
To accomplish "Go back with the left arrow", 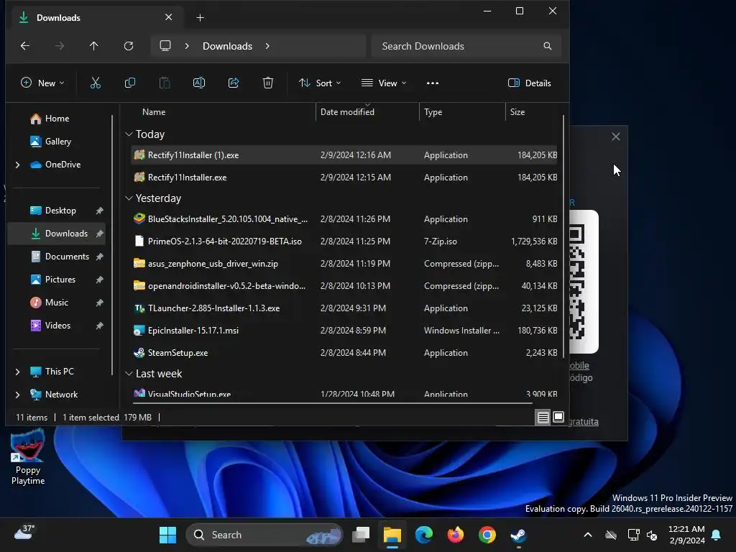I will (25, 46).
